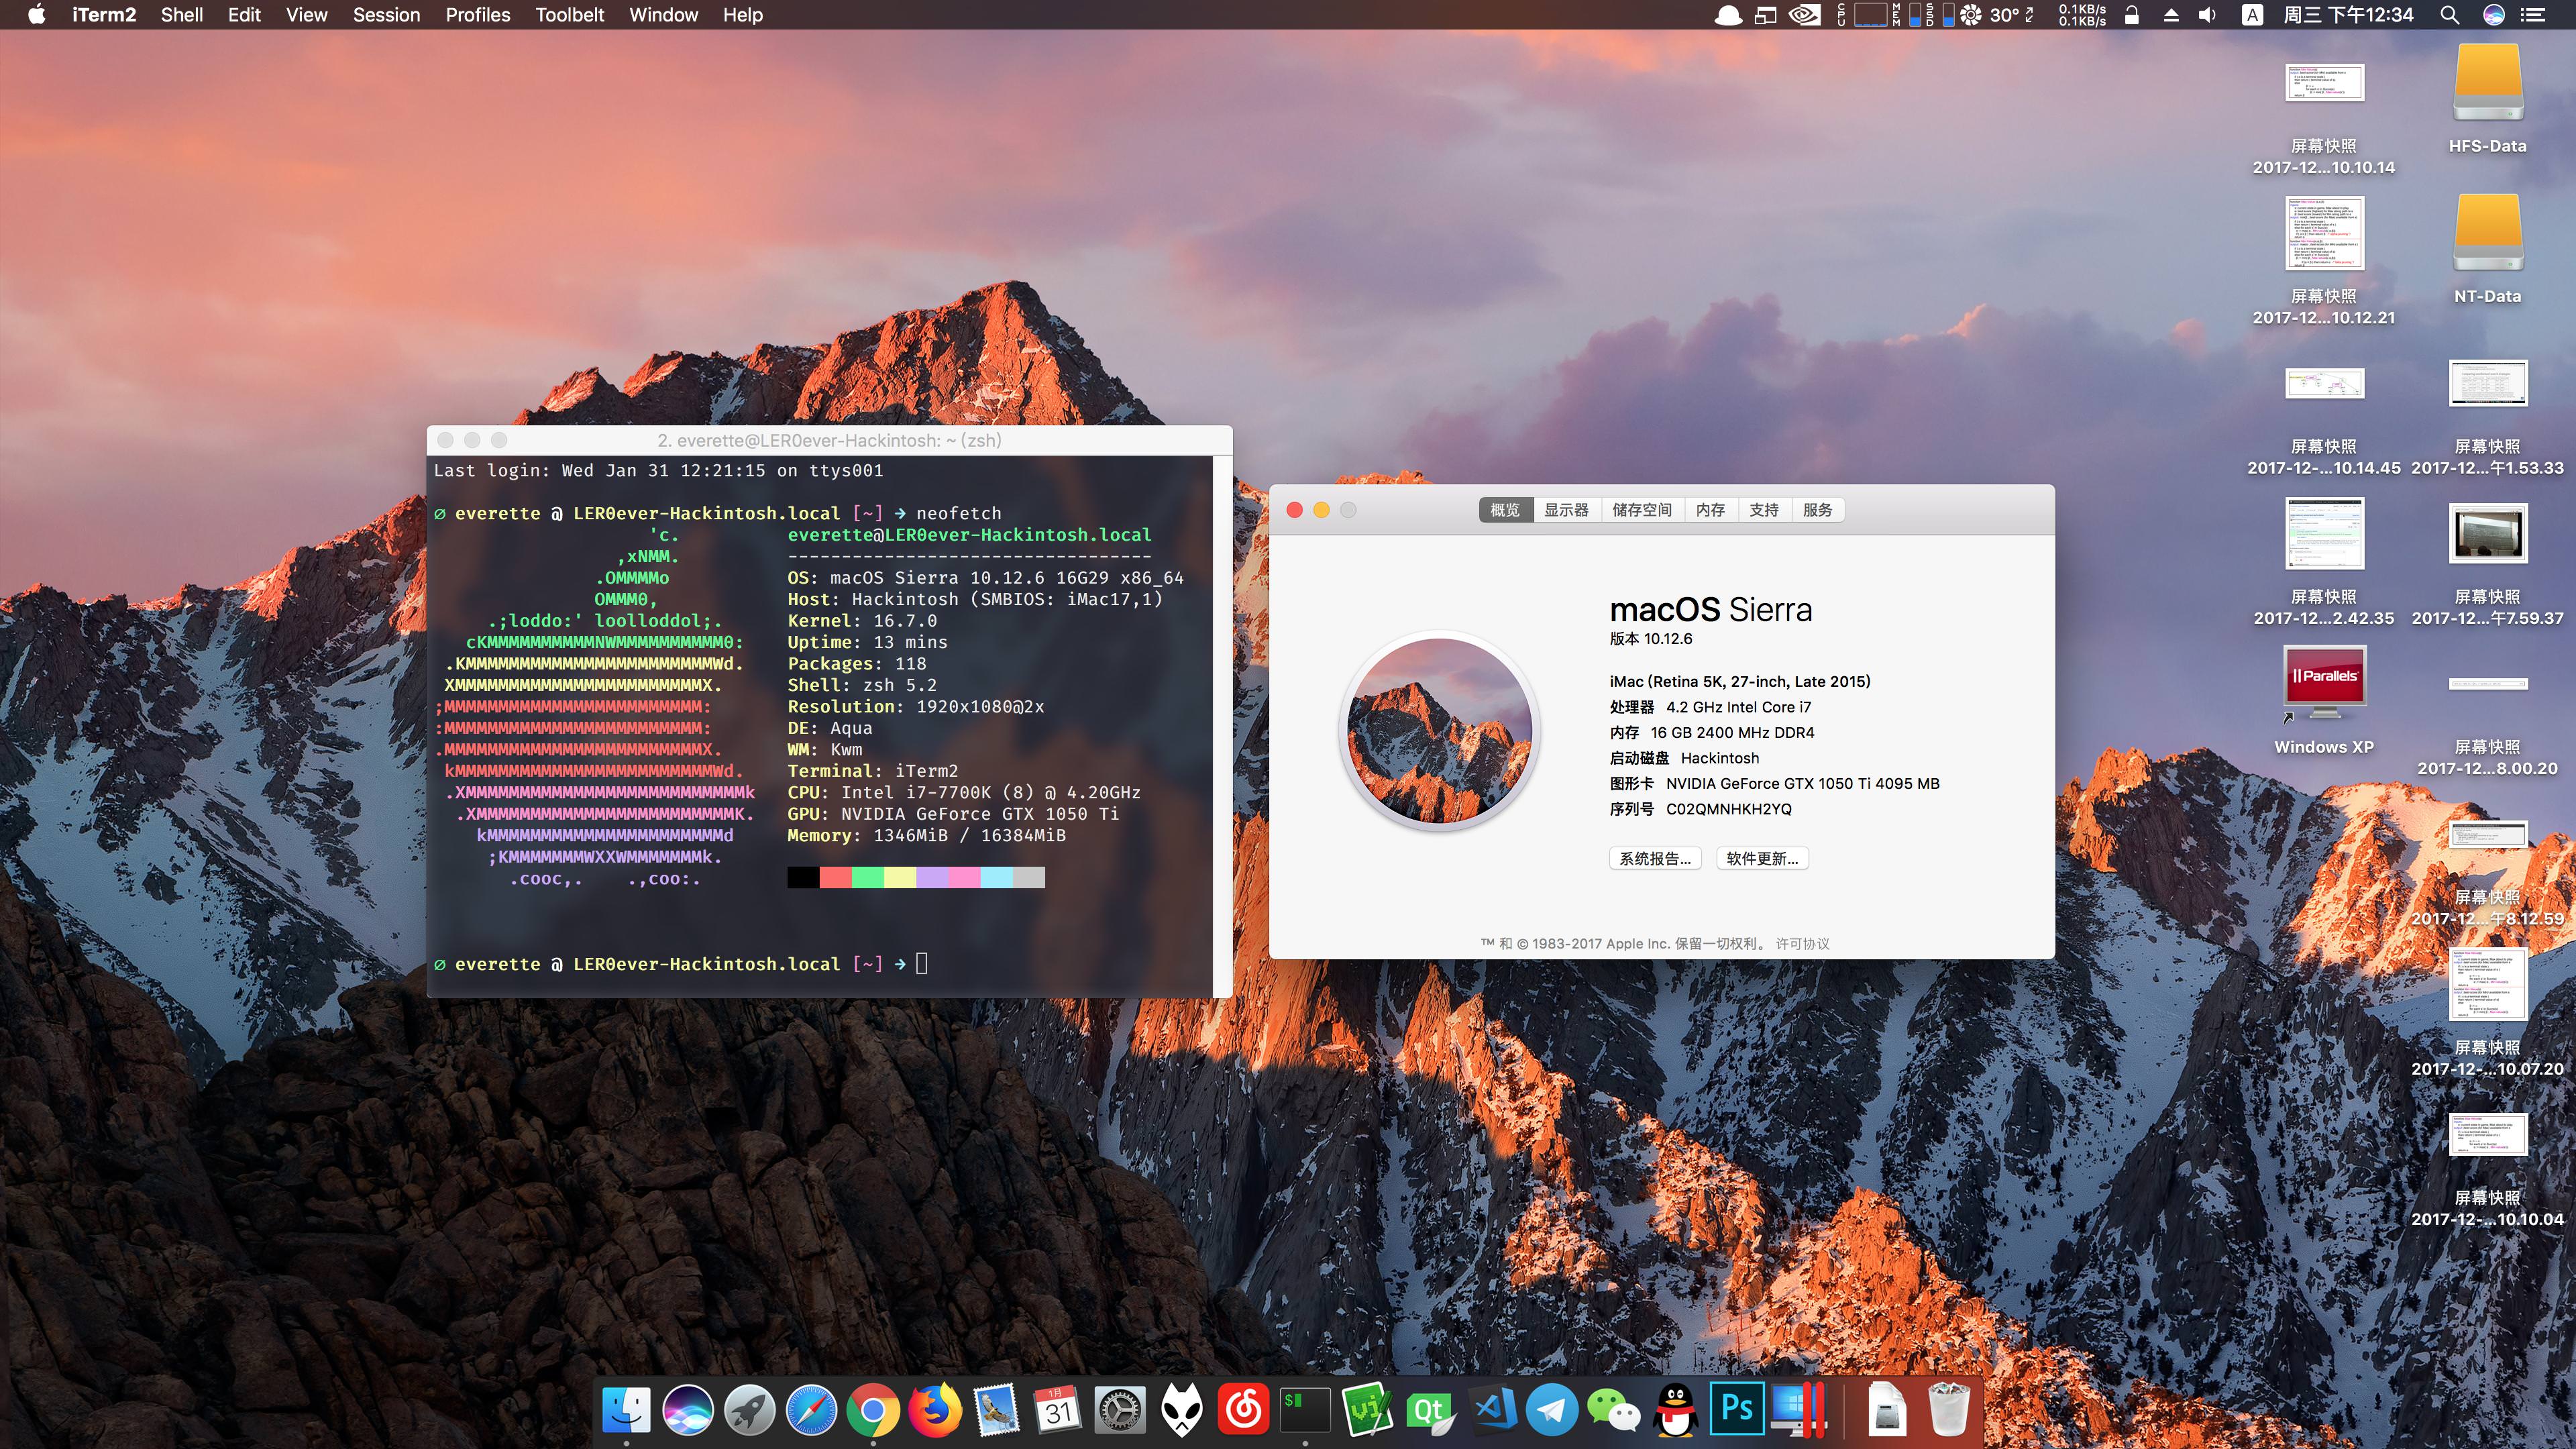
Task: Open the QQ penguin dock icon
Action: click(x=1675, y=1410)
